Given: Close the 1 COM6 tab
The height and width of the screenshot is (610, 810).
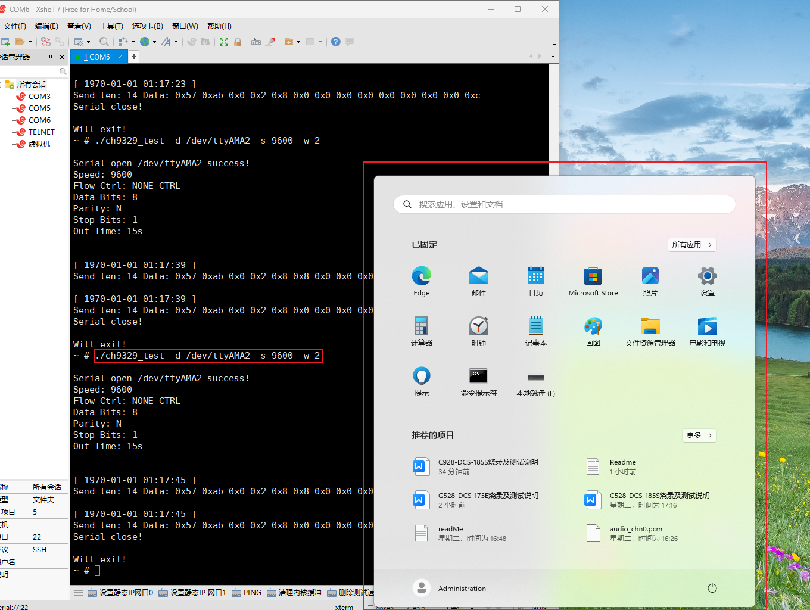Looking at the screenshot, I should 120,57.
